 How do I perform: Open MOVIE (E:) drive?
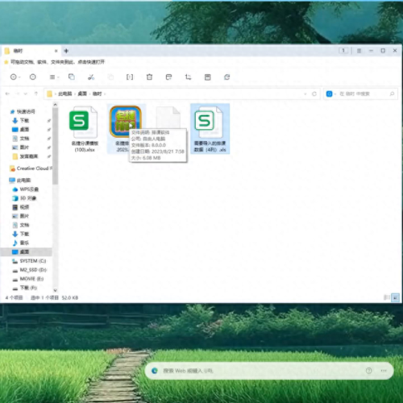pos(28,279)
